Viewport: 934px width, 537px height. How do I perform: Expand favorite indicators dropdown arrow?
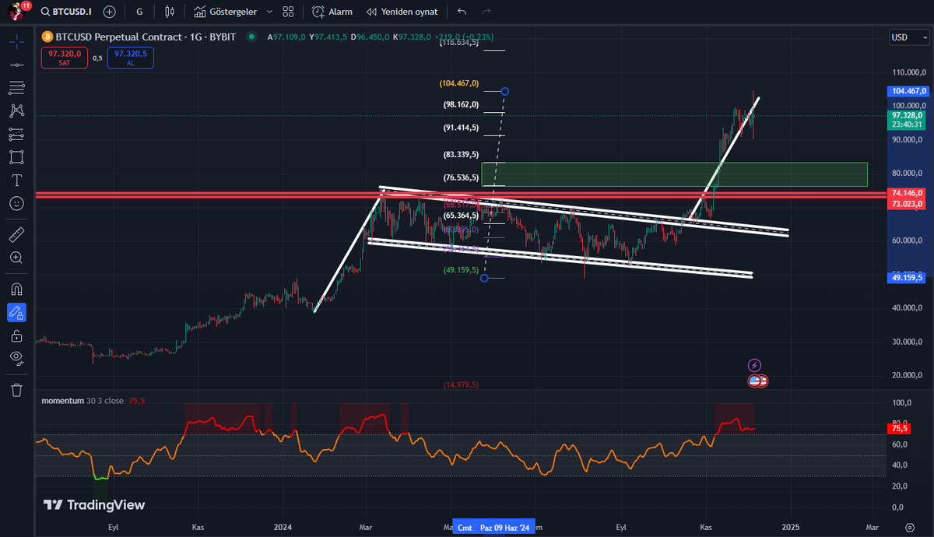tap(269, 12)
